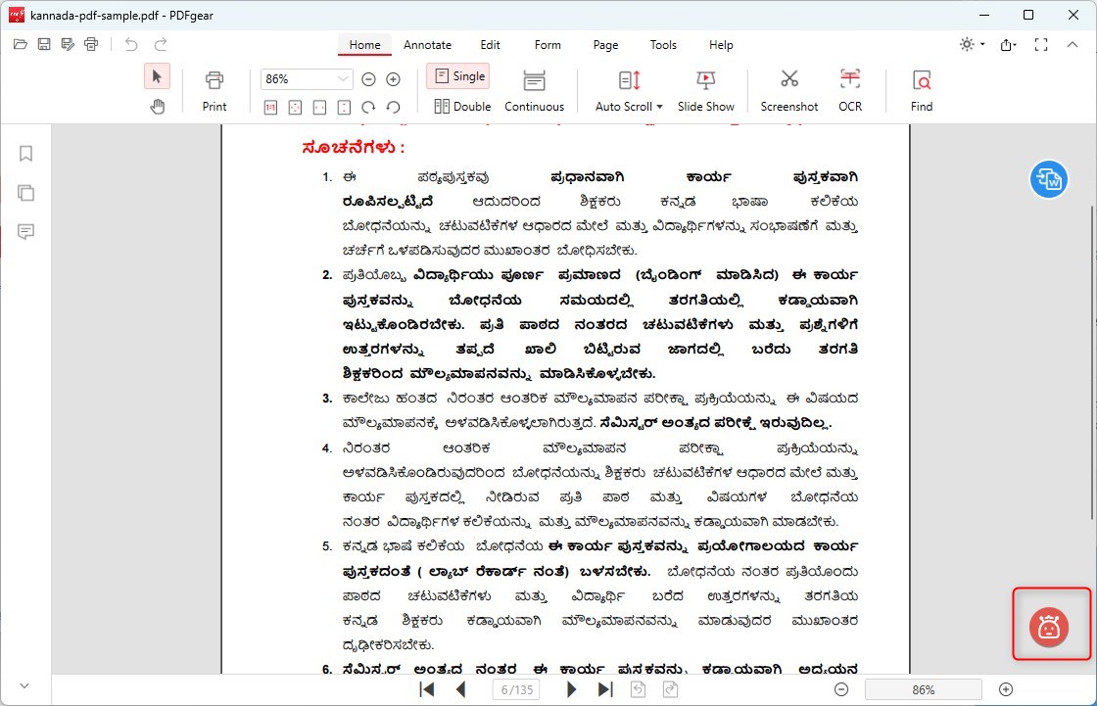Click the Print button

pyautogui.click(x=215, y=90)
